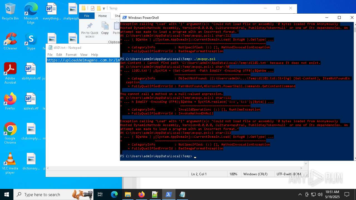This screenshot has height=200, width=356.
Task: Click the Ln 2, Col 1 status entry
Action: 199,174
